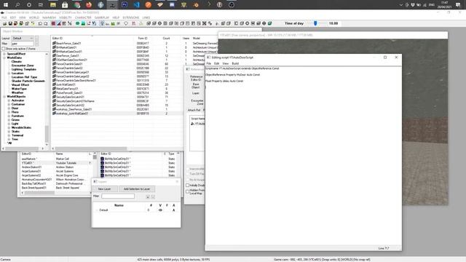Expand the Container category
Screen dimensions: 466x262
click(x=9, y=104)
